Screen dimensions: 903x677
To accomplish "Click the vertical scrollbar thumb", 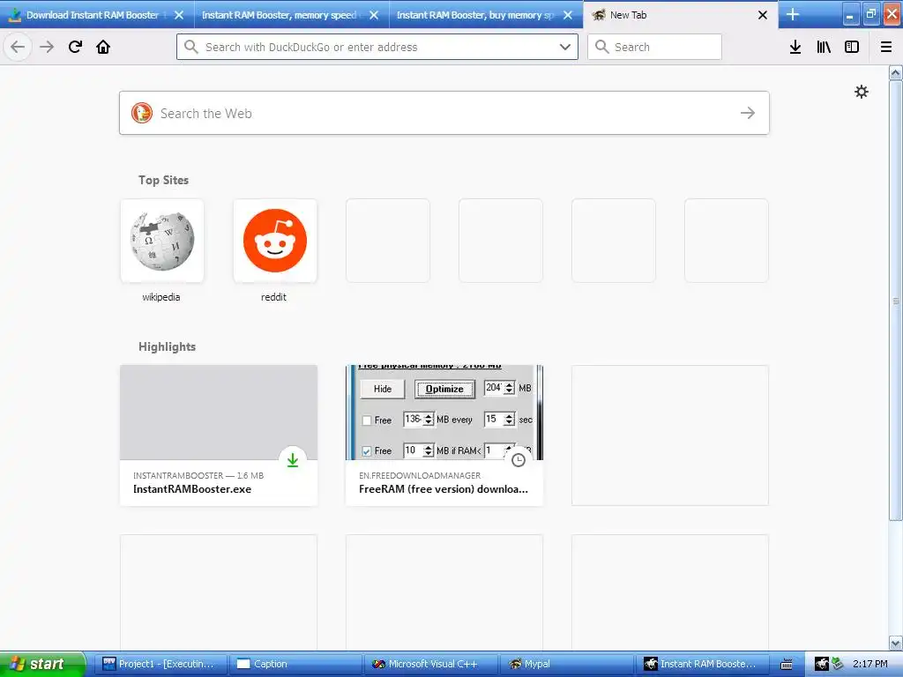I will click(896, 301).
